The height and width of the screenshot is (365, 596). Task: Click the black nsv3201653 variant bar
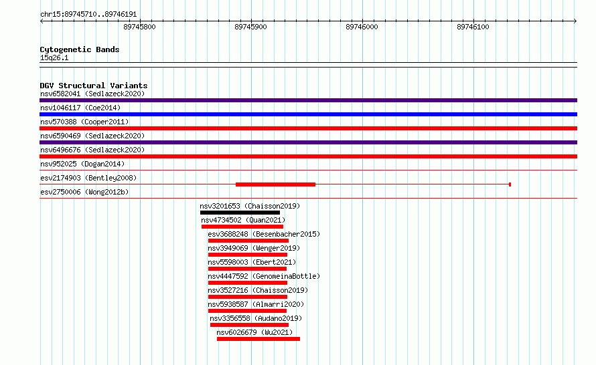[240, 213]
